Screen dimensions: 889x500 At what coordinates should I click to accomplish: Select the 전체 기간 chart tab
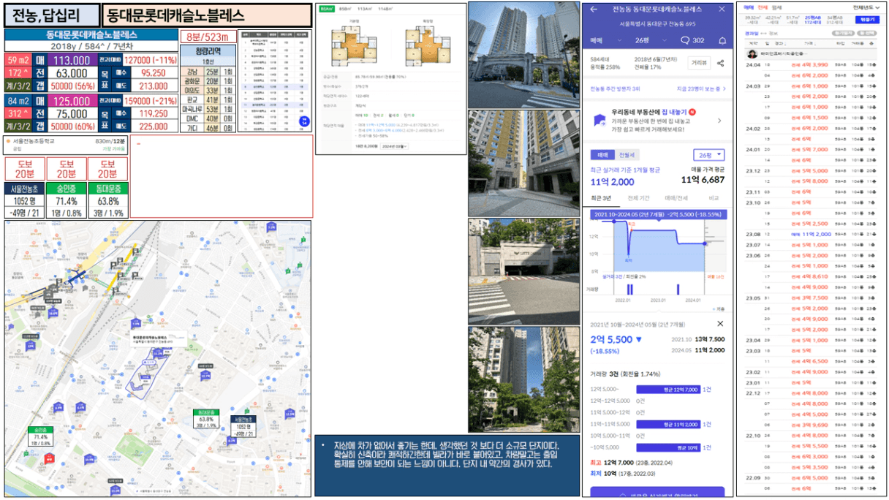[640, 198]
